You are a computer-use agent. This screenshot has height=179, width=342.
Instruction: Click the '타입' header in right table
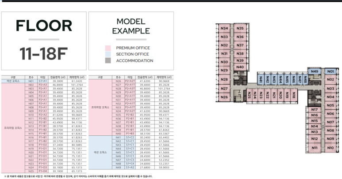(x=130, y=77)
